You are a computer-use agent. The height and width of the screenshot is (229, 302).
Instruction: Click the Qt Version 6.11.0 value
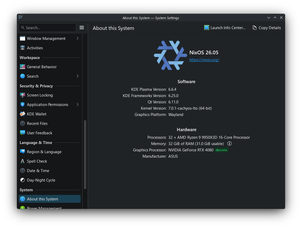click(173, 102)
